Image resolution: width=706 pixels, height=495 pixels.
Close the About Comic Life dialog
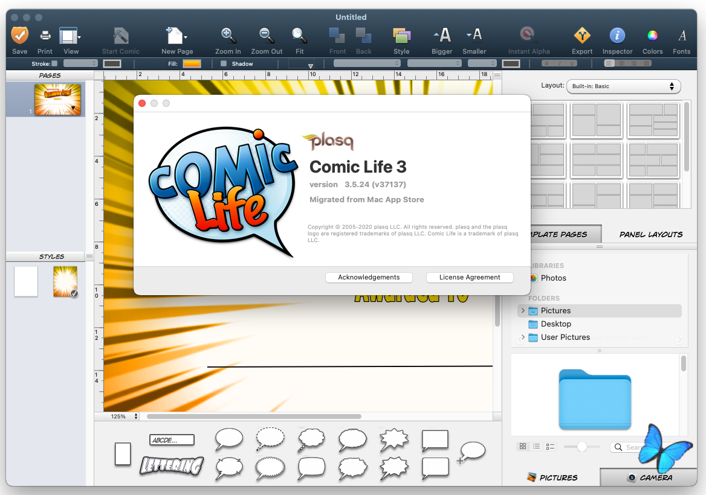142,103
